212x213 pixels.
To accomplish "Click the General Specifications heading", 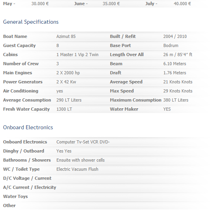I will [31, 22].
